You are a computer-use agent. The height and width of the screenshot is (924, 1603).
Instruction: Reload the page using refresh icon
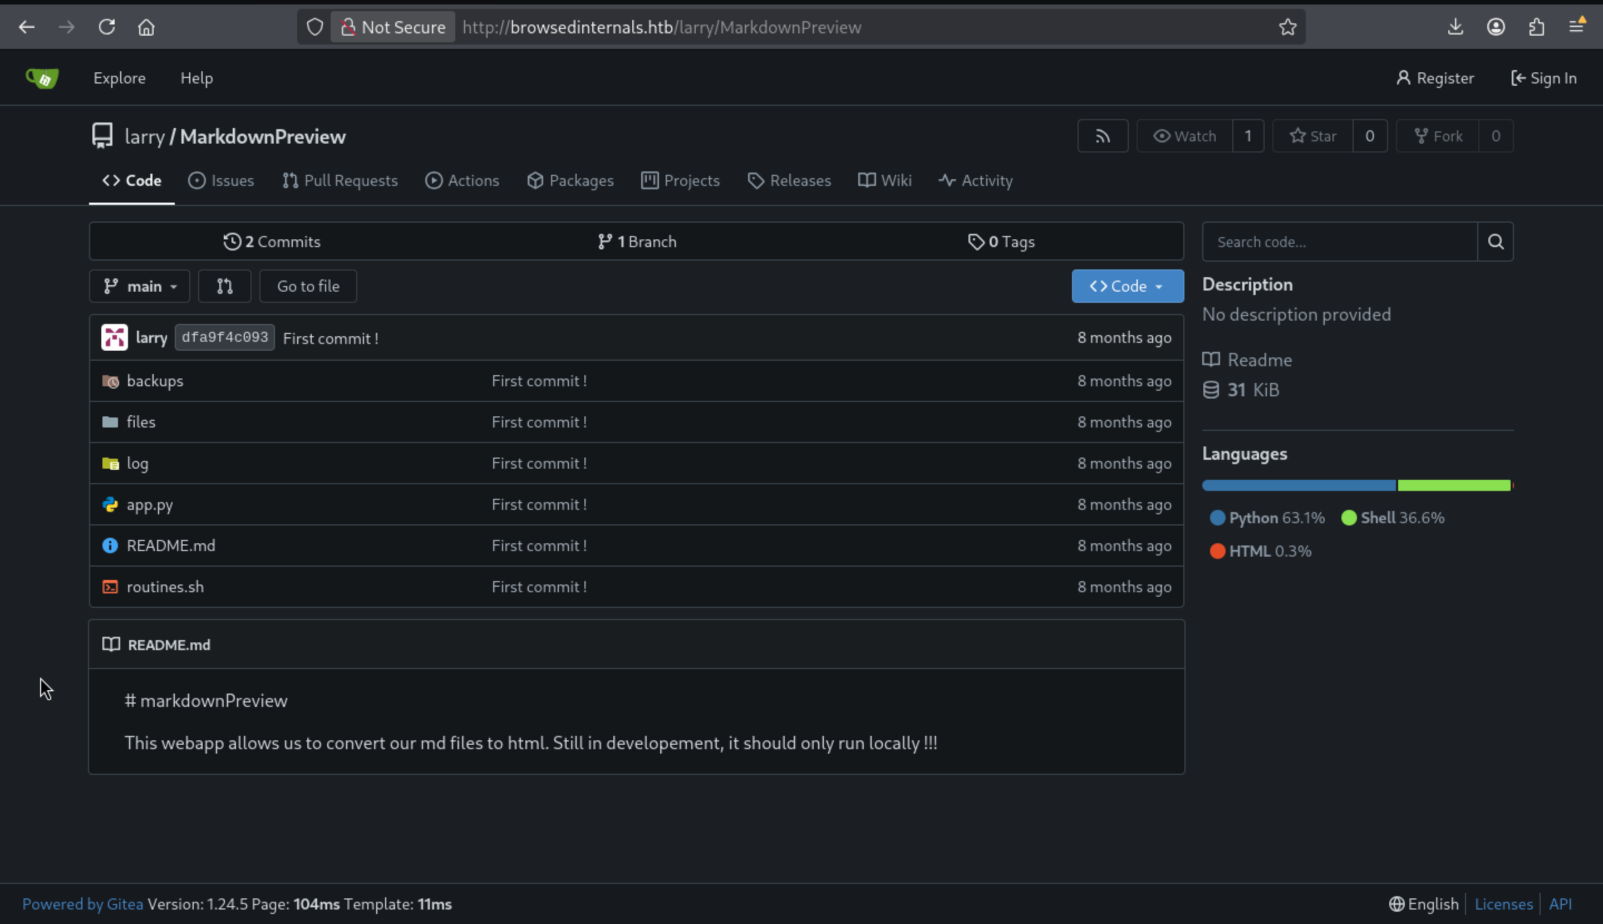tap(107, 27)
